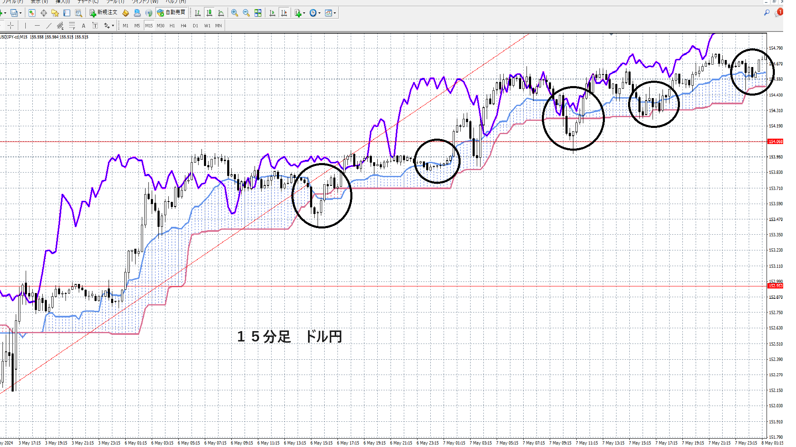Toggle chart auto scroll
Screen dimensions: 796x447
tap(272, 13)
